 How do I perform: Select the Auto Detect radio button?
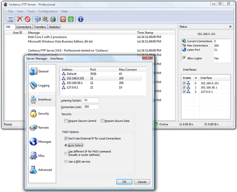pos(66,145)
